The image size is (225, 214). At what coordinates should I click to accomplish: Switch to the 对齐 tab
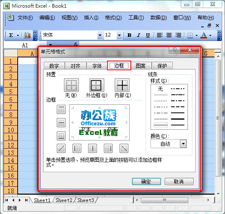pyautogui.click(x=76, y=66)
